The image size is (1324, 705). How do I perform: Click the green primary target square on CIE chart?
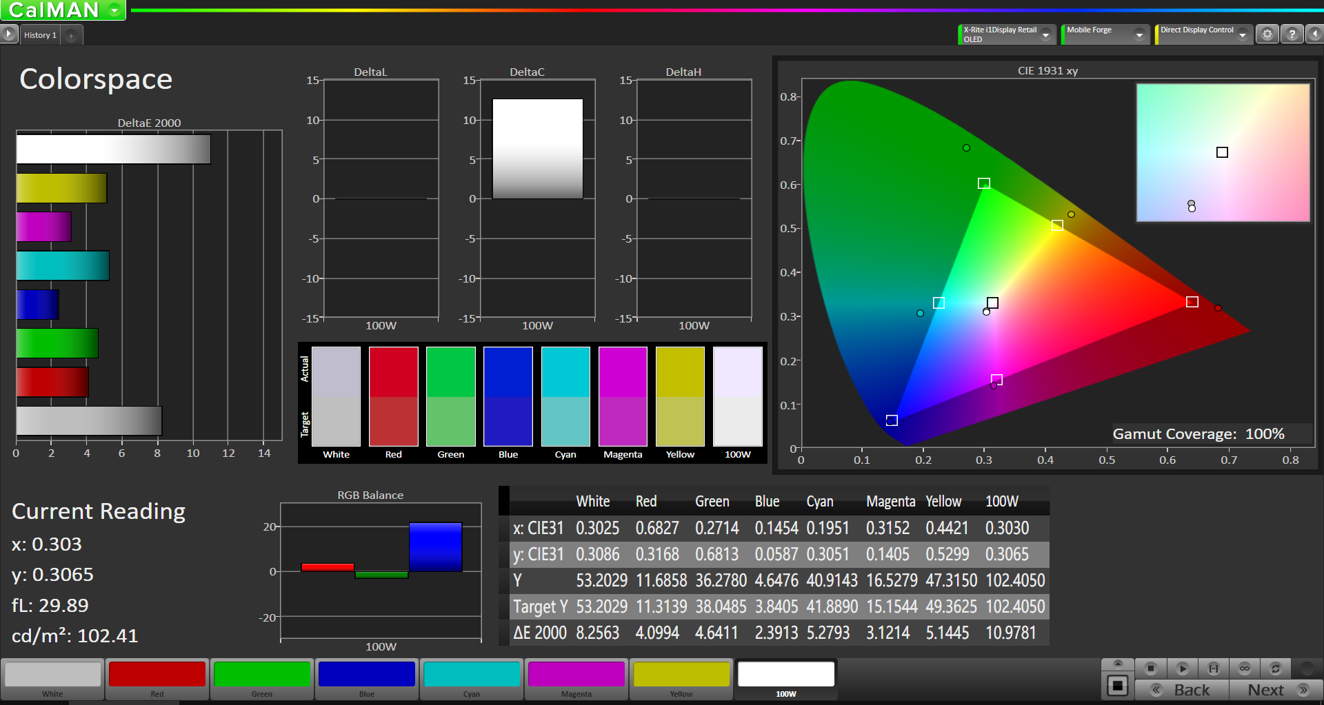(984, 183)
